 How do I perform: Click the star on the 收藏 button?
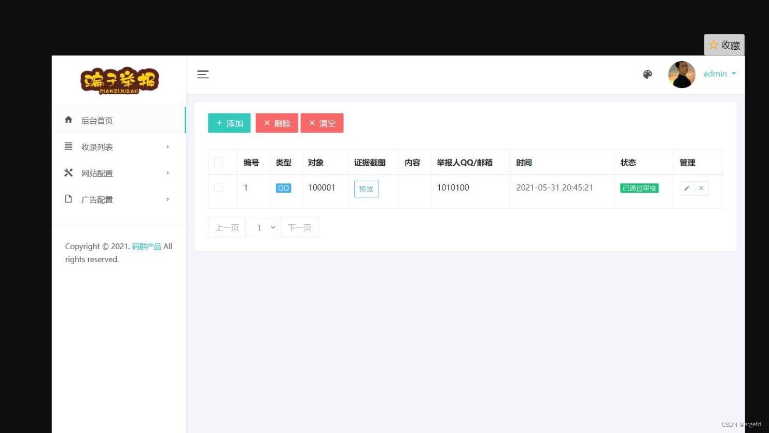coord(714,45)
